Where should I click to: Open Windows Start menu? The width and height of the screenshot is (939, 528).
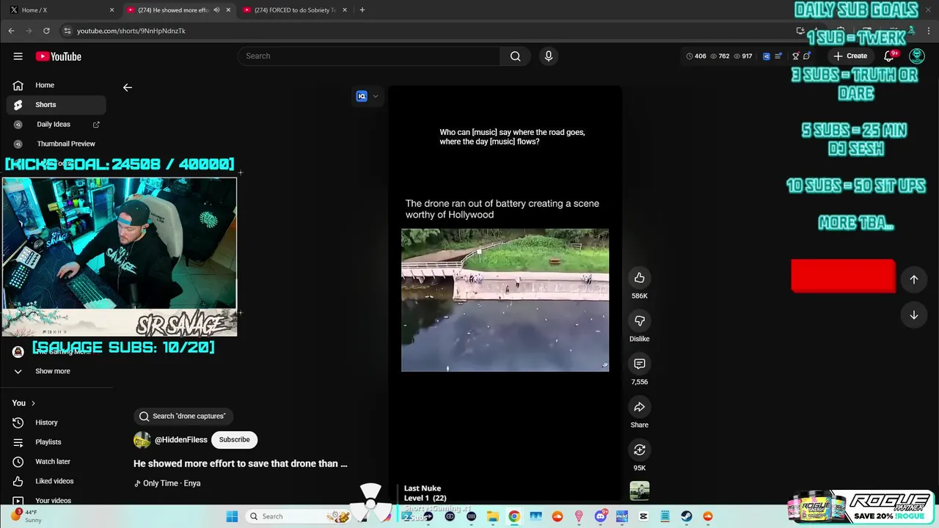tap(232, 516)
